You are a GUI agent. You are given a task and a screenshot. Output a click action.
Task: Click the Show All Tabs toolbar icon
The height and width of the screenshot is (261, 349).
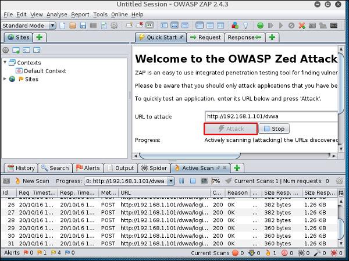click(x=129, y=26)
